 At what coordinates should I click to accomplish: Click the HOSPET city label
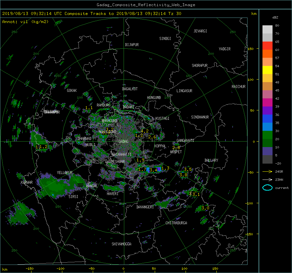[x=176, y=152]
